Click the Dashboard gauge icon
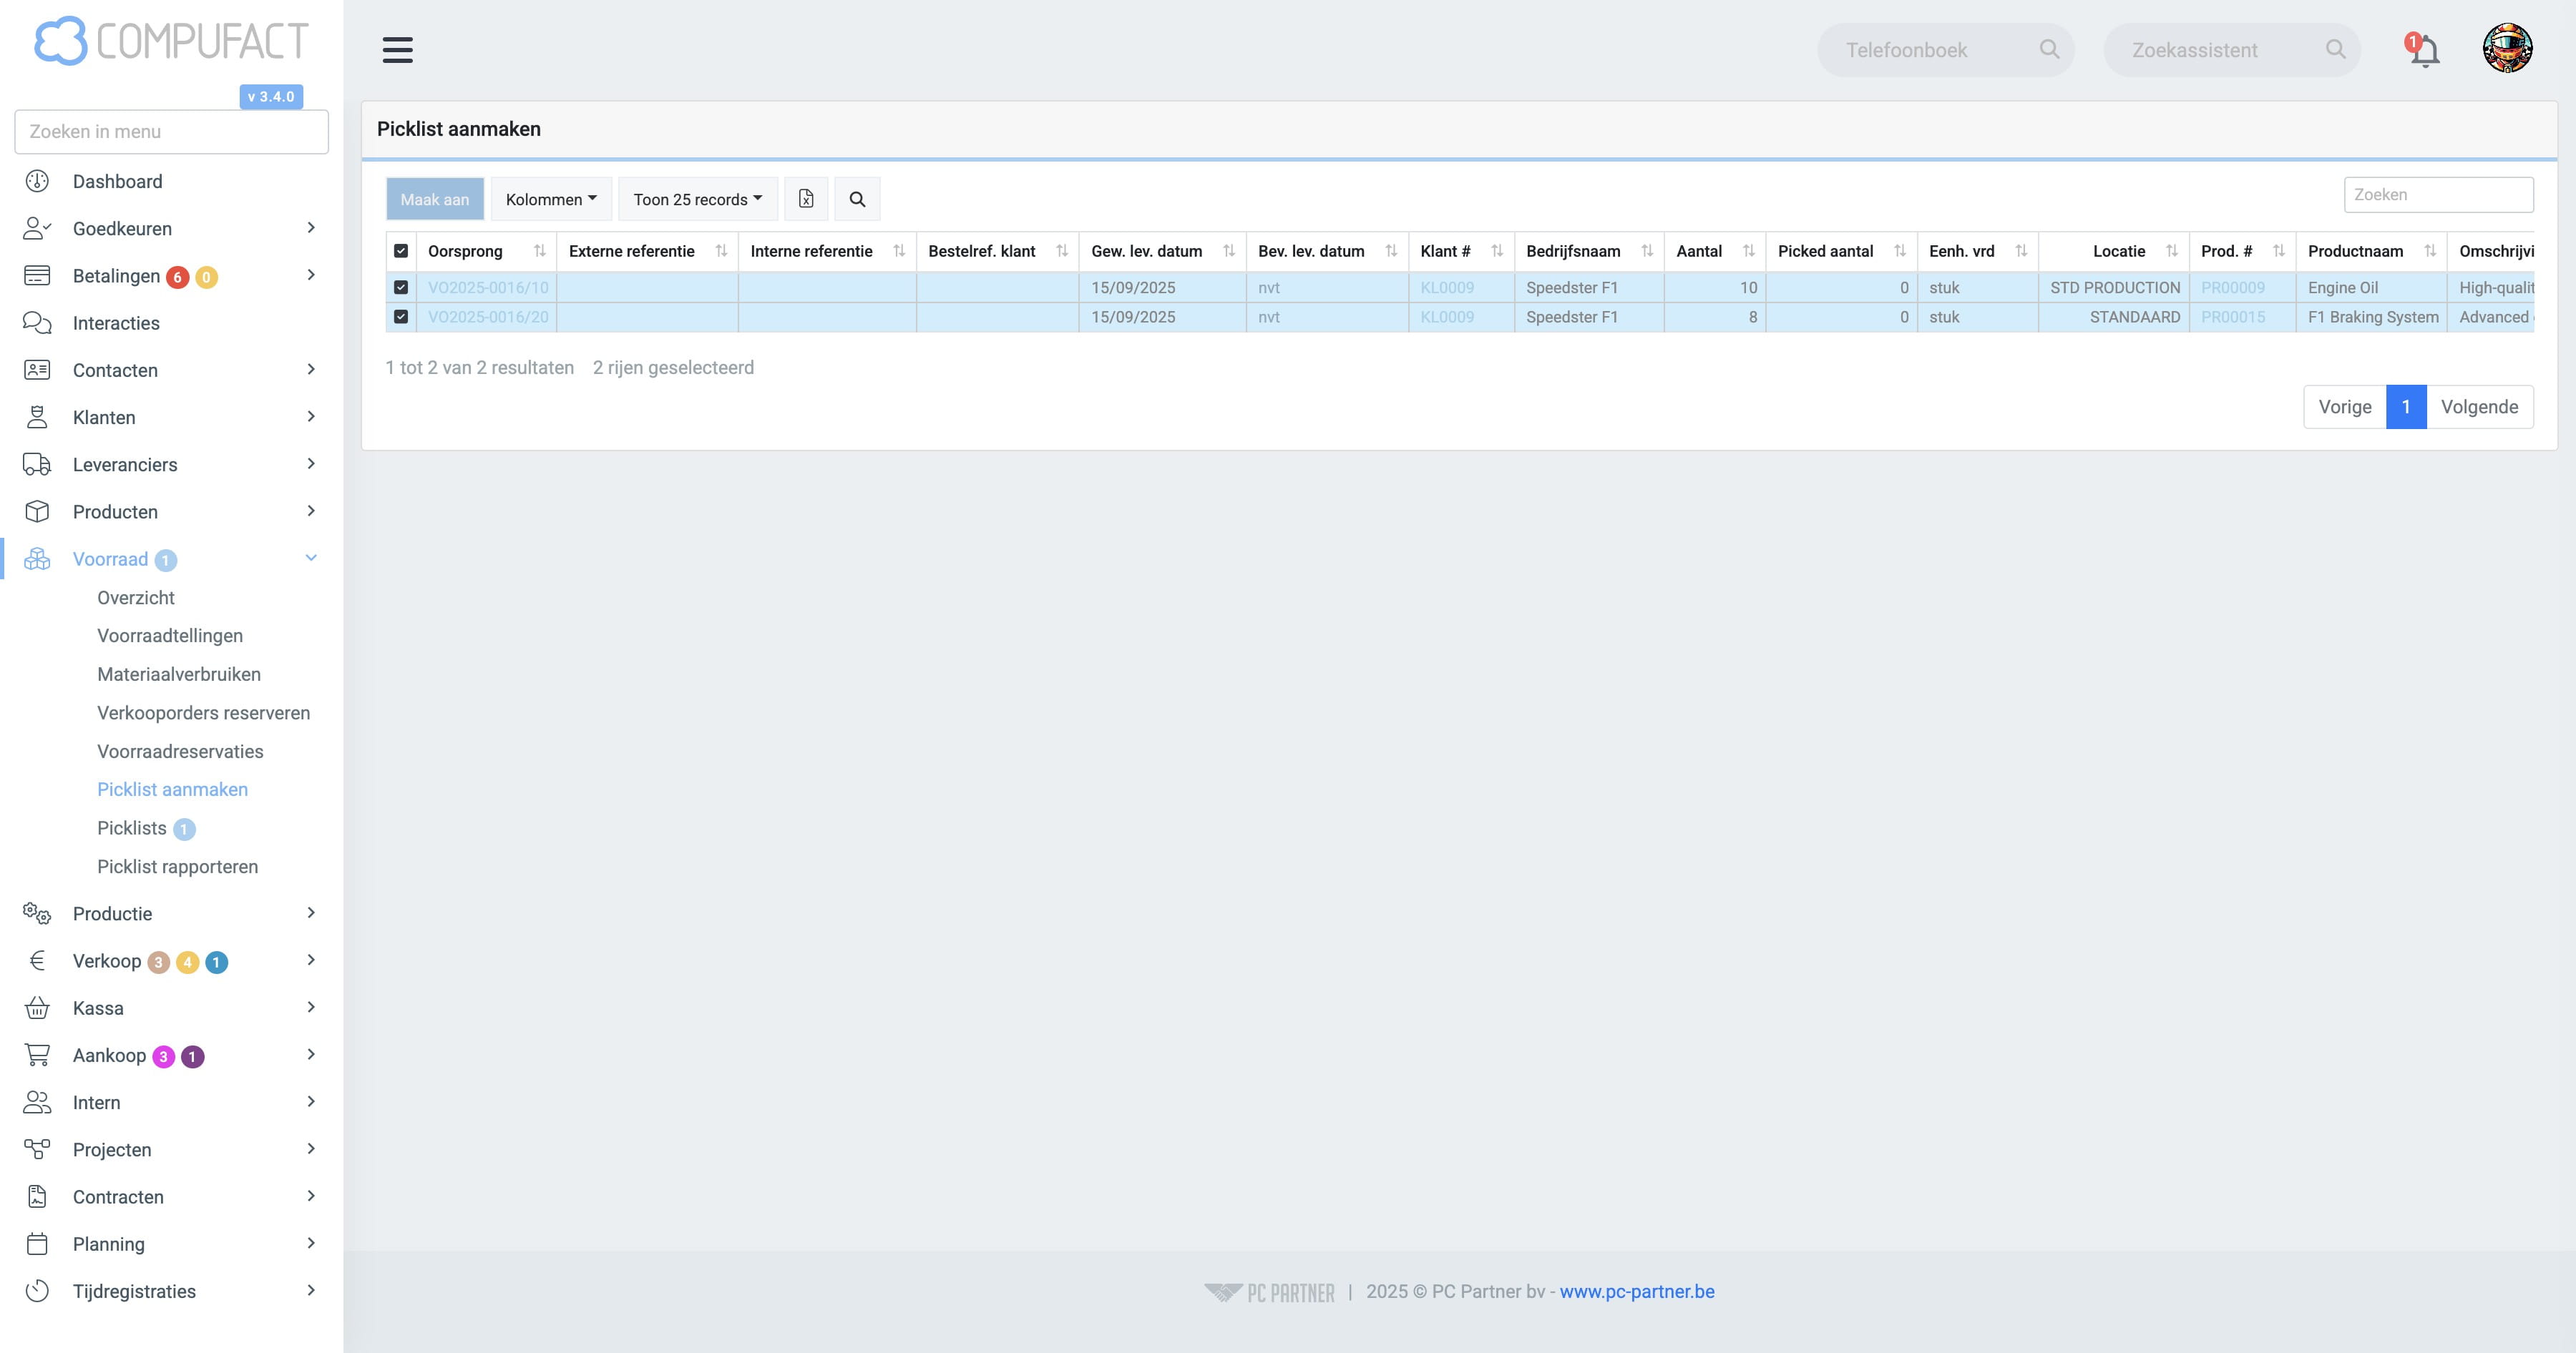Screen dimensions: 2576x1353 point(37,181)
